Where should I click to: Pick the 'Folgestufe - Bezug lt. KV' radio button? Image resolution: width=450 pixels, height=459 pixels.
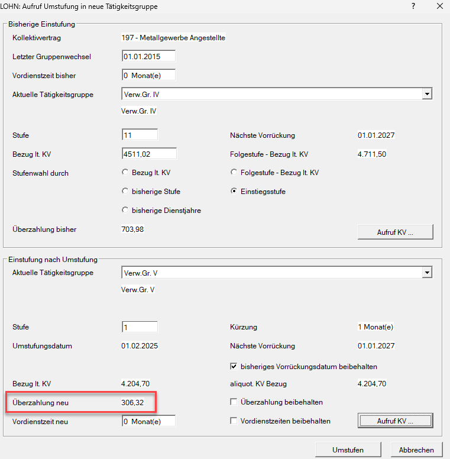[x=234, y=173]
